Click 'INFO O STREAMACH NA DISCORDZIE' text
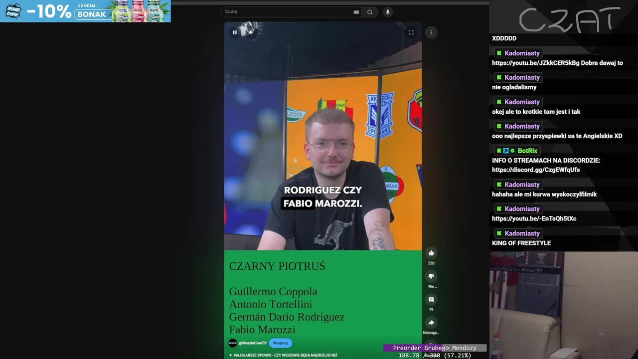The height and width of the screenshot is (359, 638). (x=546, y=161)
